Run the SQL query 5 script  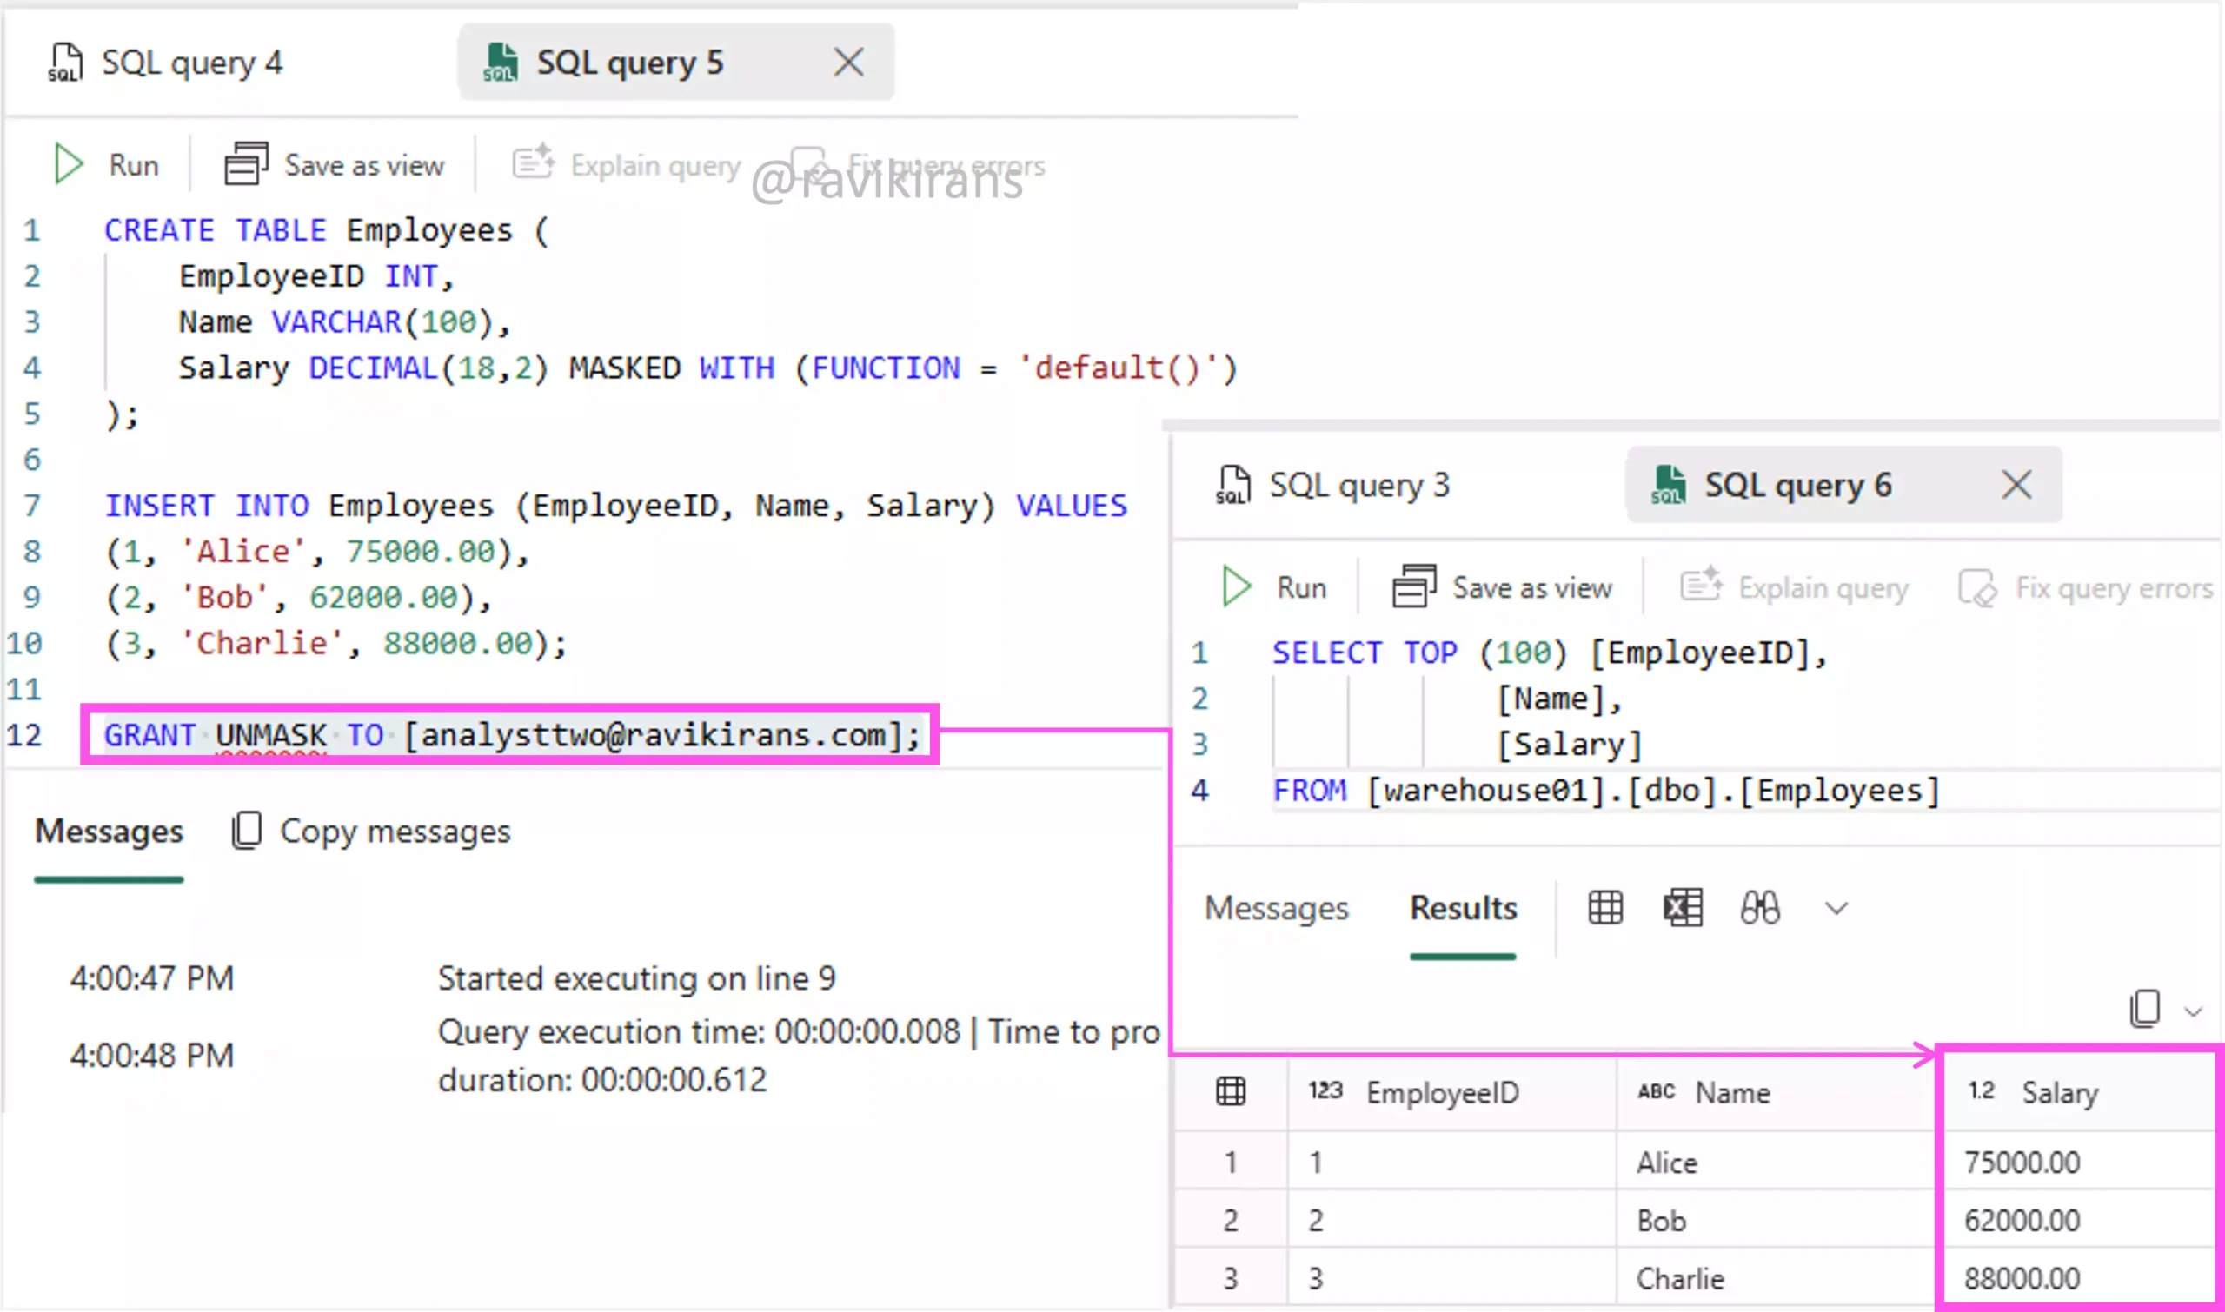click(x=106, y=164)
